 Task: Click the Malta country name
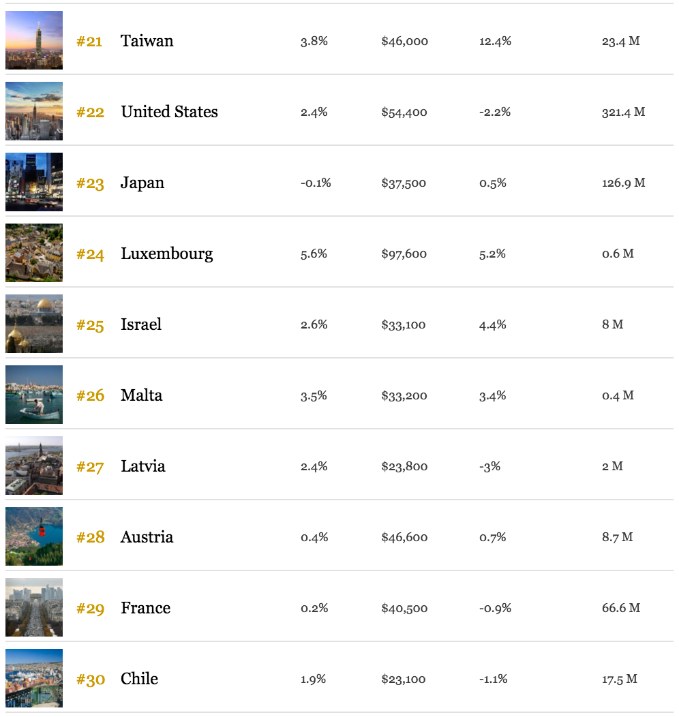click(x=141, y=395)
